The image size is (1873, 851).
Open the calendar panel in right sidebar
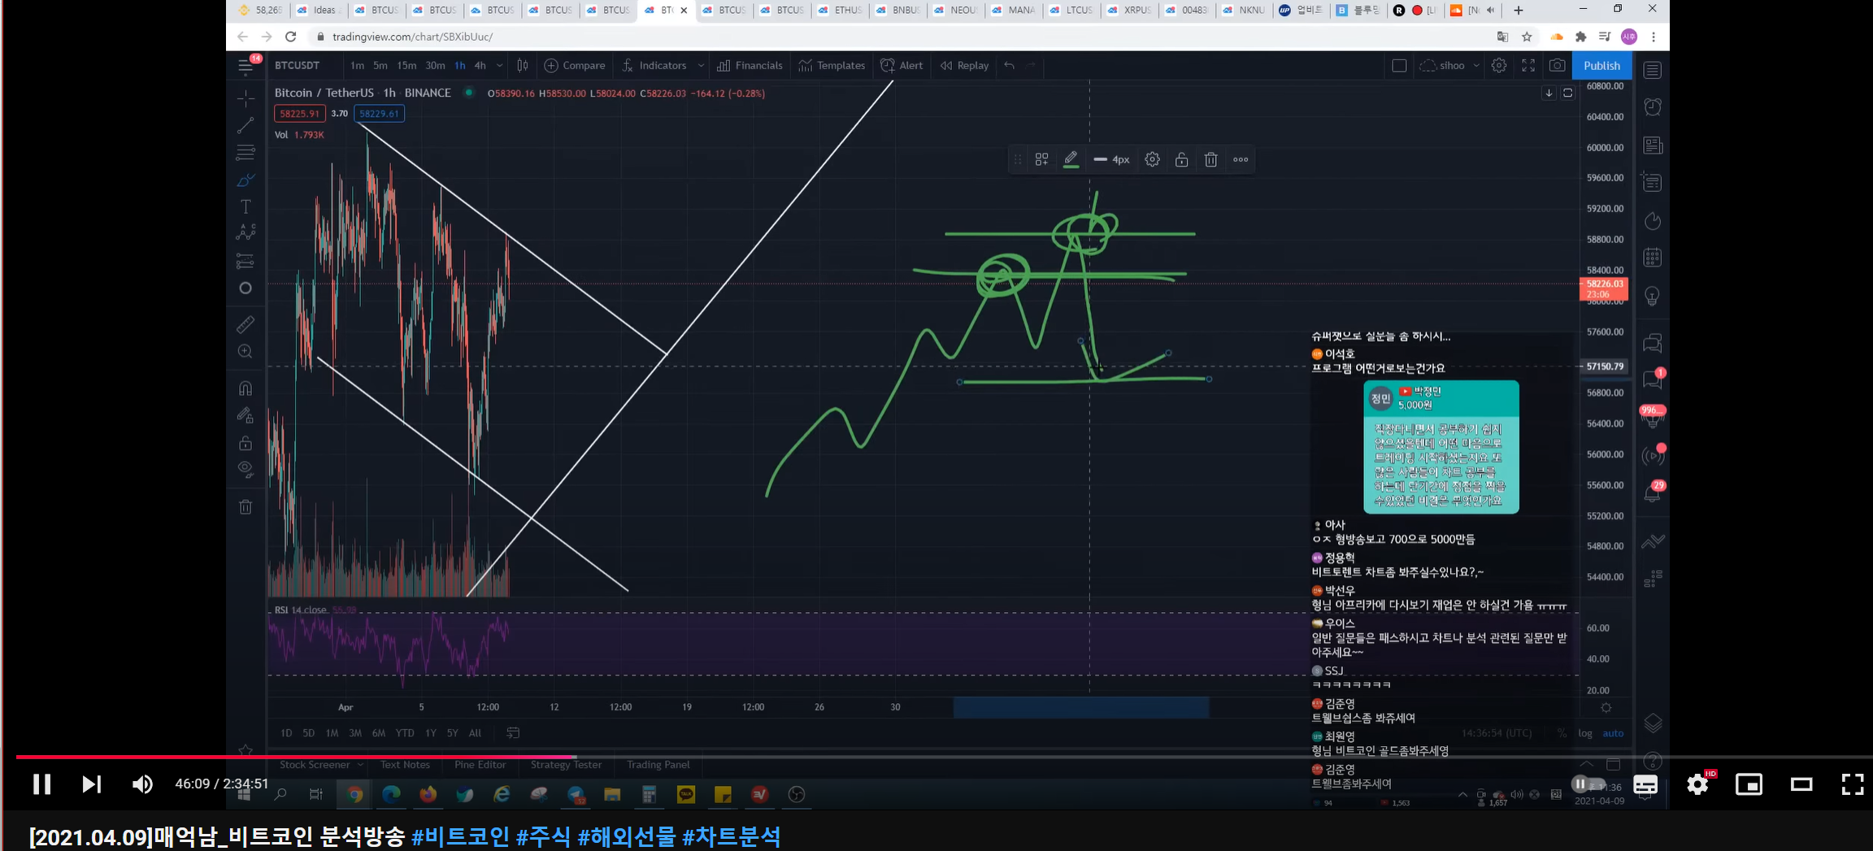(x=1652, y=258)
